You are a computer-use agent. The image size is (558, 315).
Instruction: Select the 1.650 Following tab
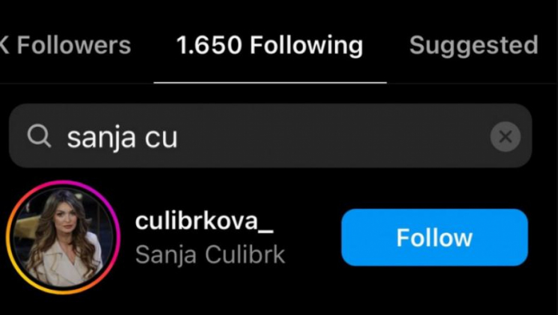[x=270, y=46]
